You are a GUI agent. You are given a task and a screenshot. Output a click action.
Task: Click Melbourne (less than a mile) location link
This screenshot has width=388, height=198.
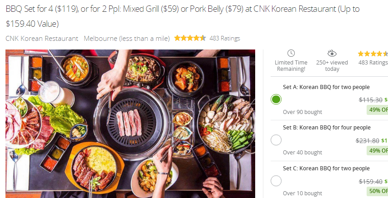click(127, 39)
